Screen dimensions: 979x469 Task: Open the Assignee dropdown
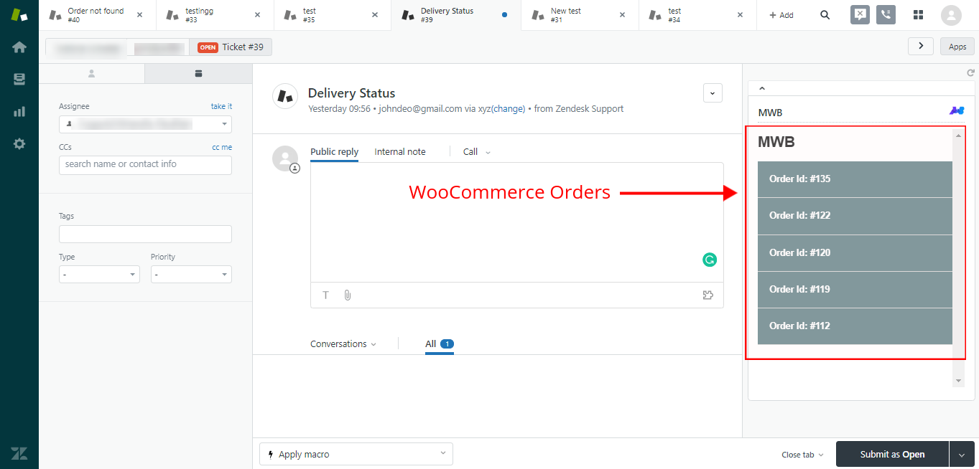pos(145,124)
